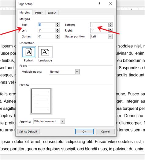Viewport: 145px width, 160px height.
Task: Click the Gutter input field
Action: click(47, 36)
